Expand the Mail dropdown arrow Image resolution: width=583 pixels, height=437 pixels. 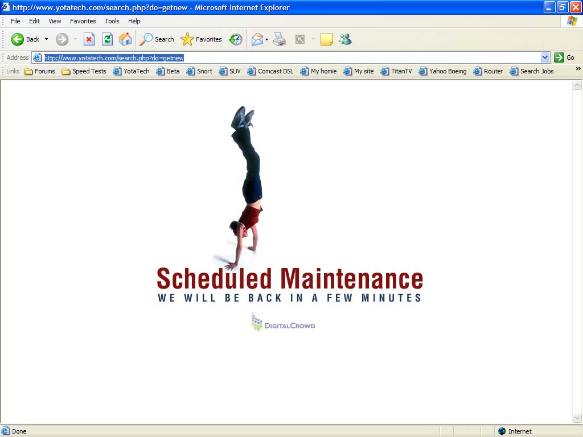(266, 39)
